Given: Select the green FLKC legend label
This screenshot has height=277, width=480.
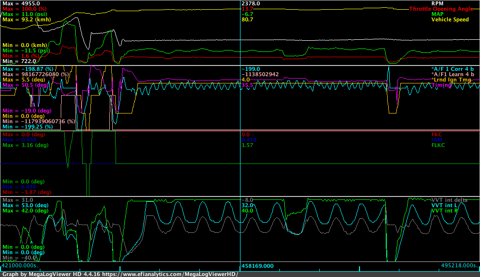Looking at the screenshot, I should point(438,145).
